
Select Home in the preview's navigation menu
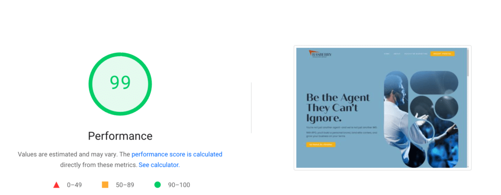387,54
